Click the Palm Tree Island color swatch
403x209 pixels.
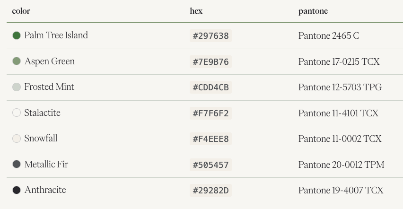(x=17, y=35)
